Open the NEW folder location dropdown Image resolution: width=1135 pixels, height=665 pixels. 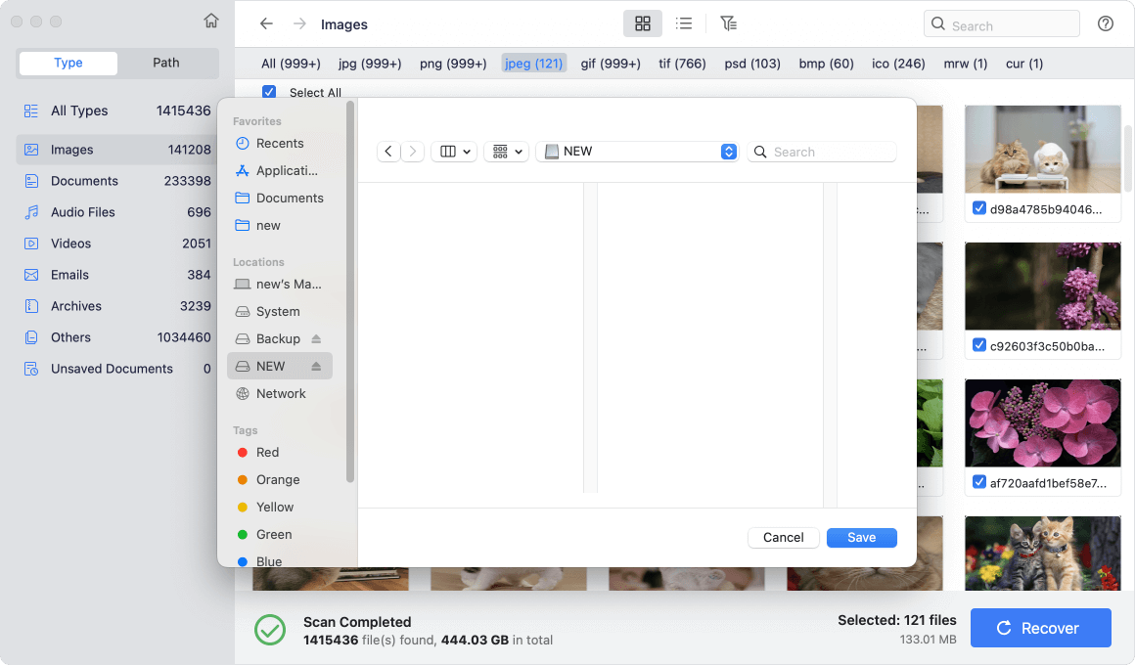click(728, 152)
